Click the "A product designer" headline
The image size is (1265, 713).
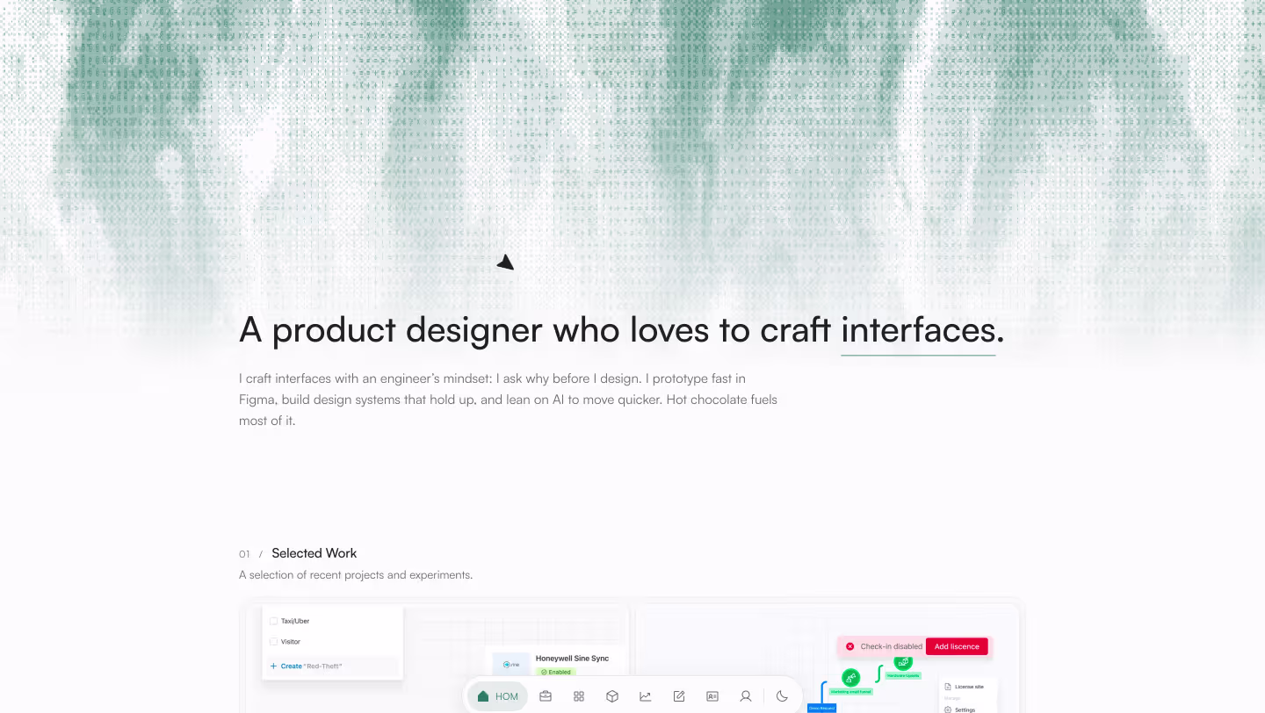(622, 330)
